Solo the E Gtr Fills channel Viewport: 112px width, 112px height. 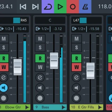(x=76, y=47)
